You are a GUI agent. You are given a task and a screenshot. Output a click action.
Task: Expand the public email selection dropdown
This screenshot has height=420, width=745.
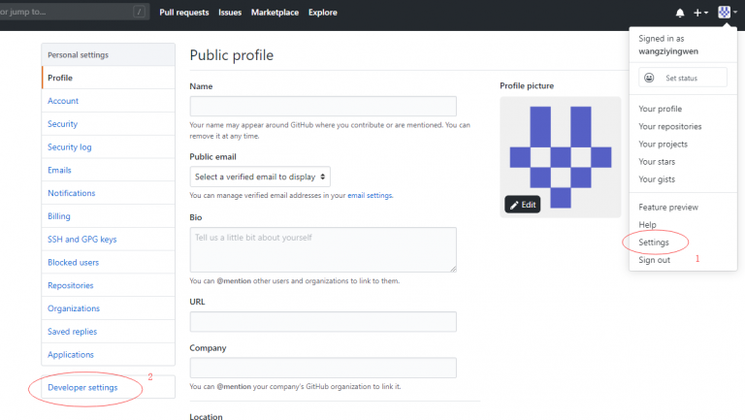pyautogui.click(x=260, y=177)
